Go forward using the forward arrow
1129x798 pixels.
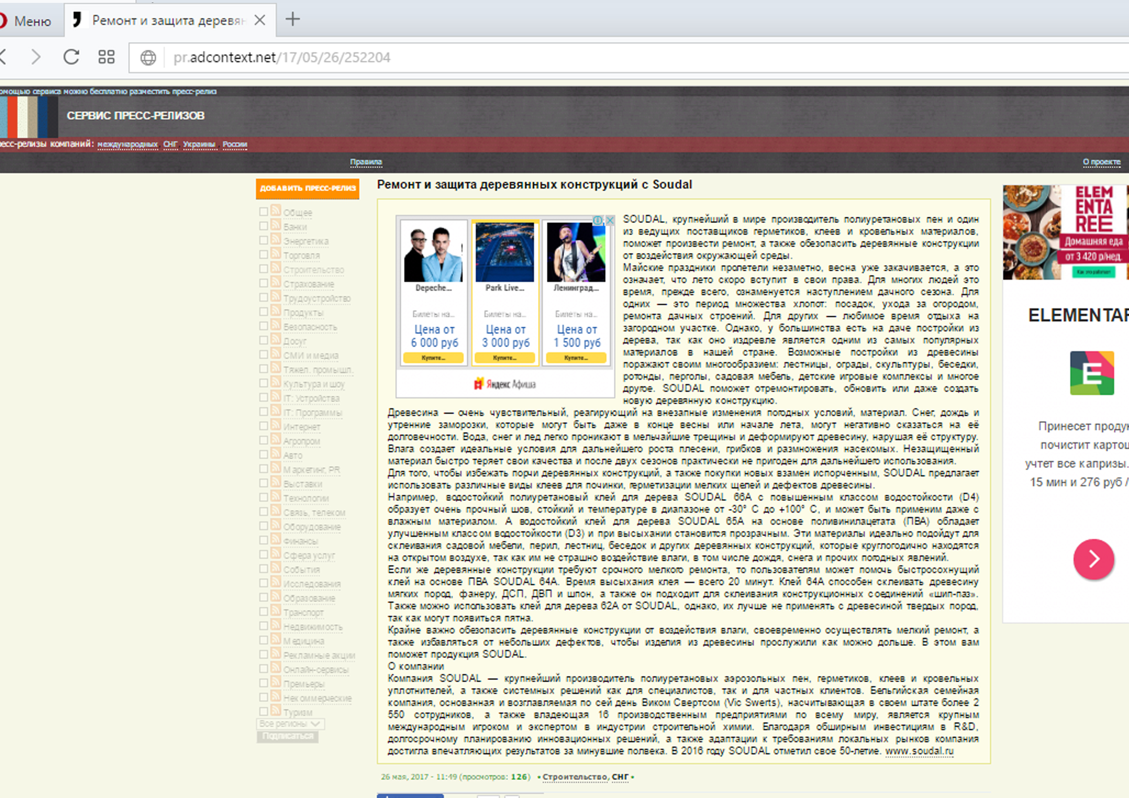(x=35, y=57)
